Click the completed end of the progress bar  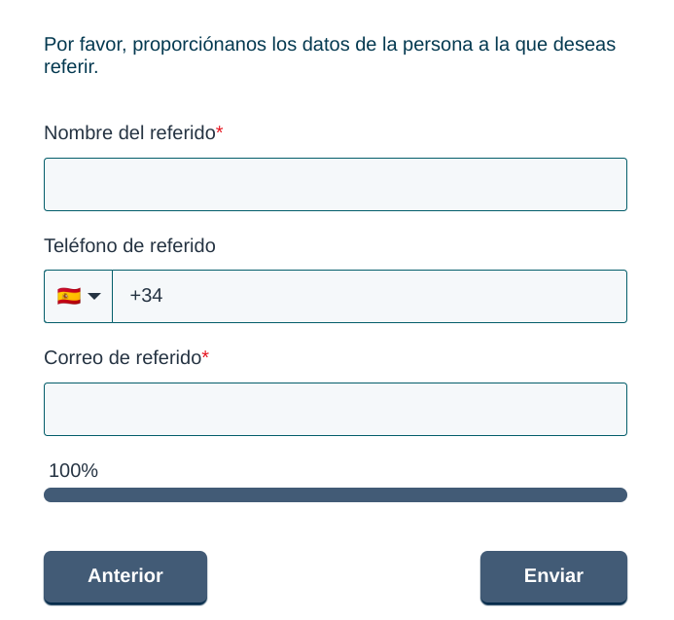pos(620,495)
